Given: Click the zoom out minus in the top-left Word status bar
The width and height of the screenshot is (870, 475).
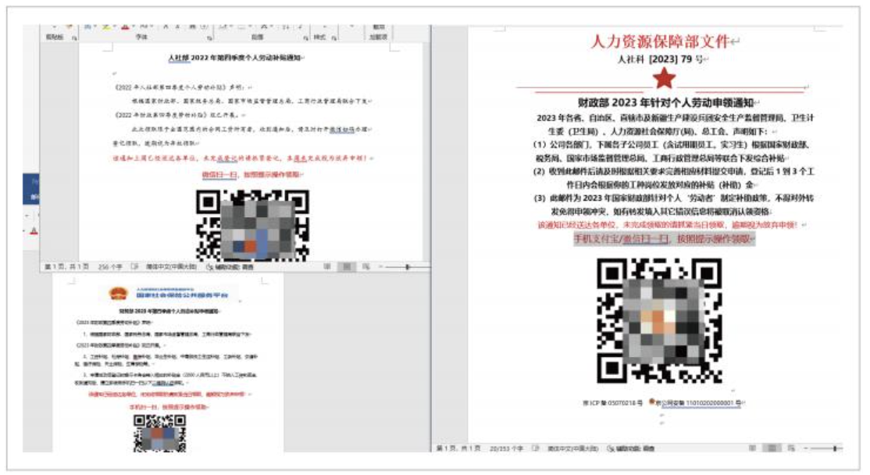Looking at the screenshot, I should click(381, 267).
